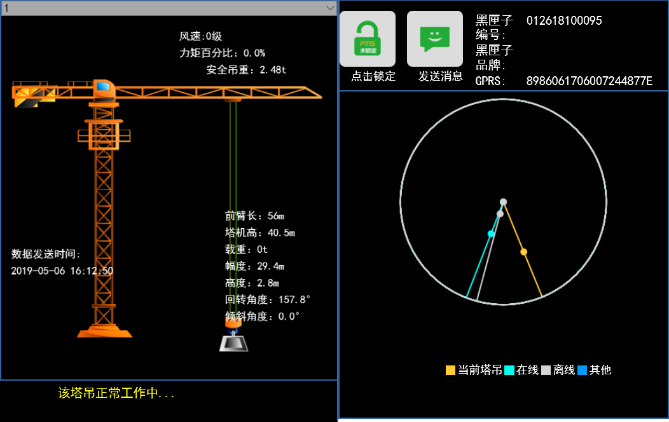Click the green smiley message bubble icon
Screen dimensions: 669x422
(x=434, y=38)
